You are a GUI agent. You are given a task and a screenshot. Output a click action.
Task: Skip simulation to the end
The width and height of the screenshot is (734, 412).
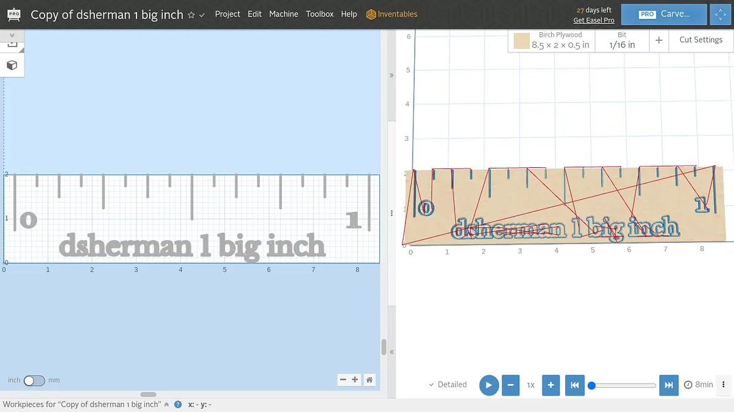[x=669, y=385]
